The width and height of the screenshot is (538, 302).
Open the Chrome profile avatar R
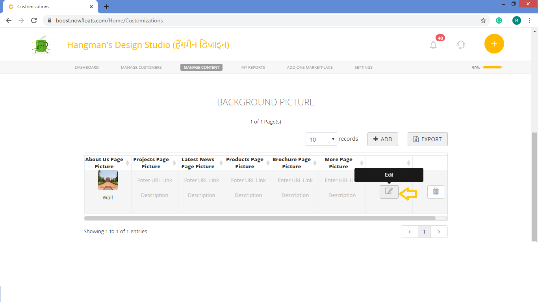point(516,20)
